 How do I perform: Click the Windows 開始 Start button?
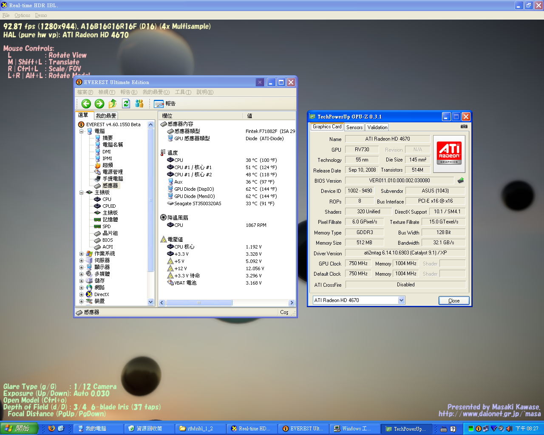tap(19, 429)
